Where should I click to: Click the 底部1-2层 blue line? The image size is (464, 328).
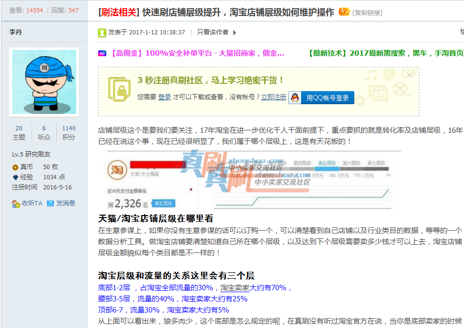point(195,288)
